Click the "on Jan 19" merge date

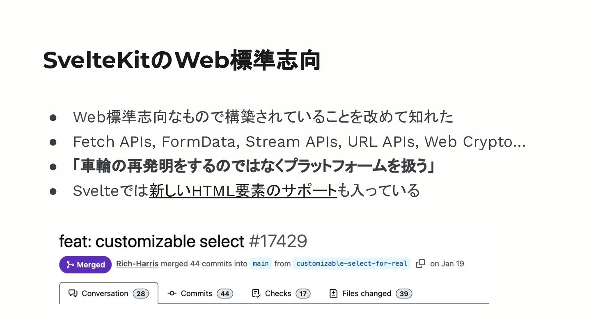coord(447,264)
